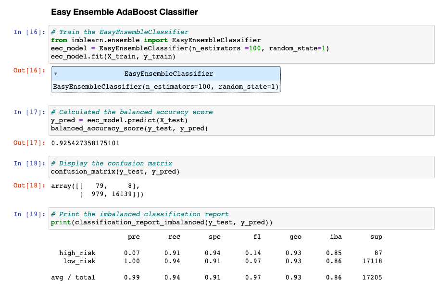Click the 'pre' column header in report
Image resolution: width=439 pixels, height=291 pixels.
[x=134, y=237]
